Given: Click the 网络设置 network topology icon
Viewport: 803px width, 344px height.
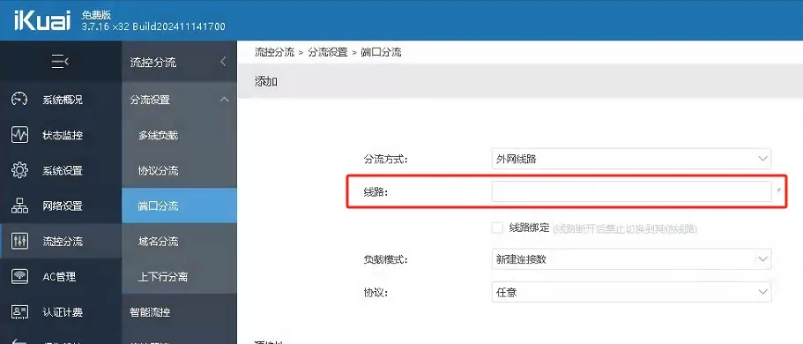Looking at the screenshot, I should [19, 206].
